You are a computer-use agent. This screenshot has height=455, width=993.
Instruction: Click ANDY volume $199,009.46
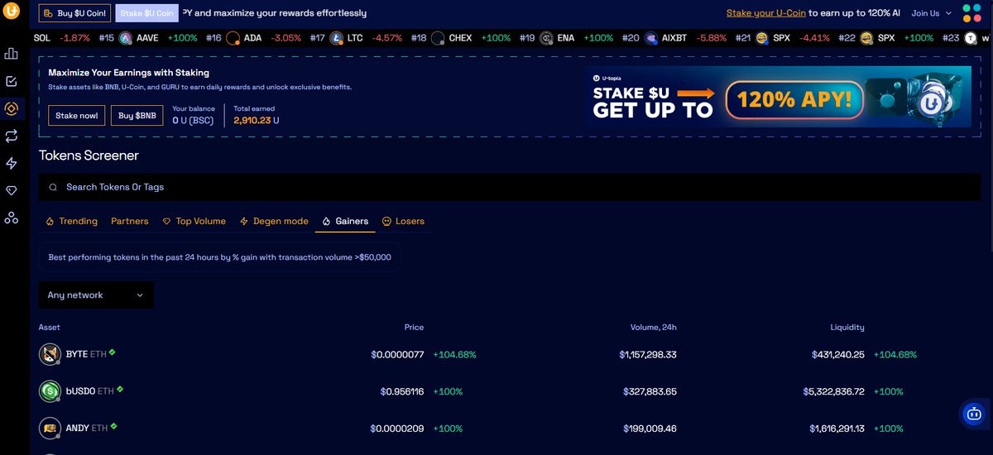[650, 429]
